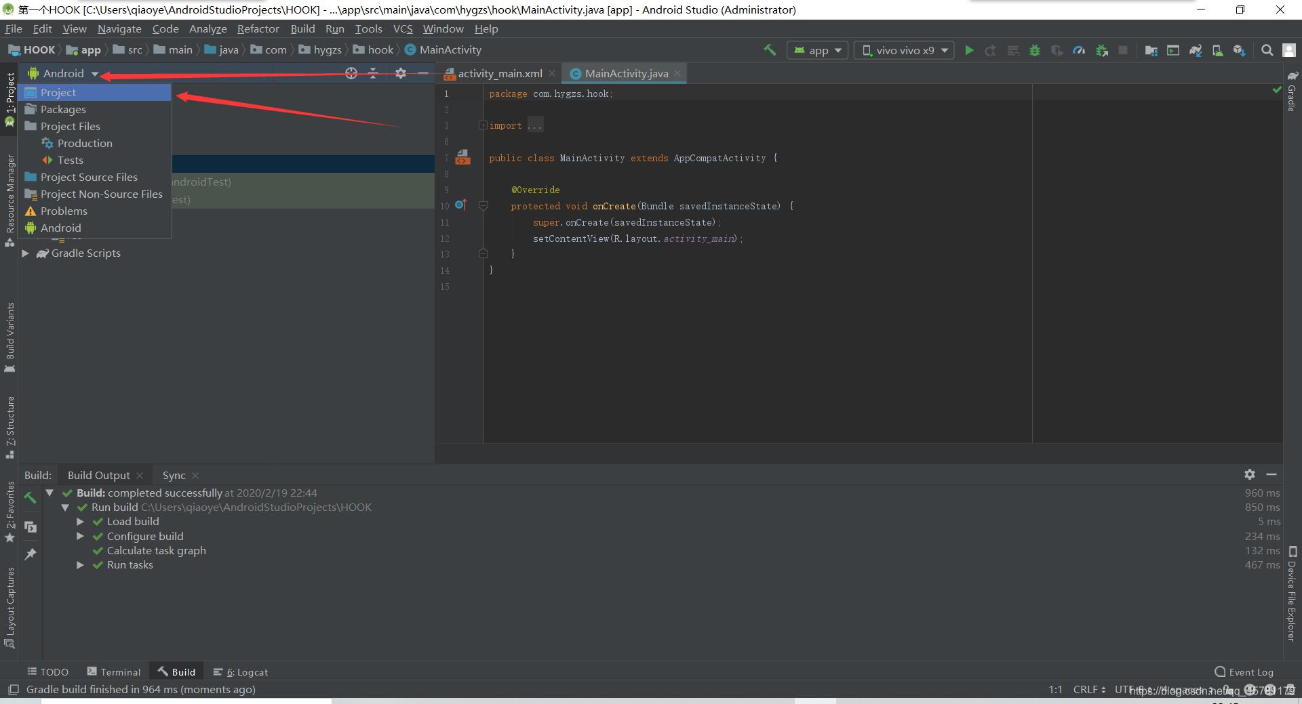Image resolution: width=1302 pixels, height=704 pixels.
Task: Open AVD Manager icon
Action: click(x=1218, y=50)
